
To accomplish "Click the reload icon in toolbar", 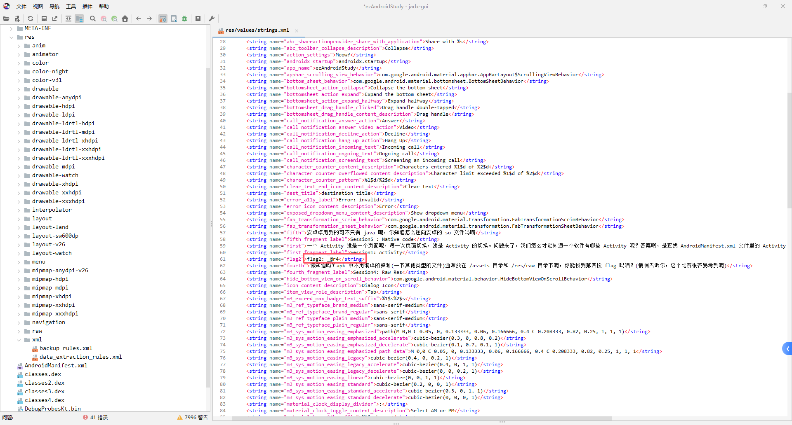I will 31,19.
